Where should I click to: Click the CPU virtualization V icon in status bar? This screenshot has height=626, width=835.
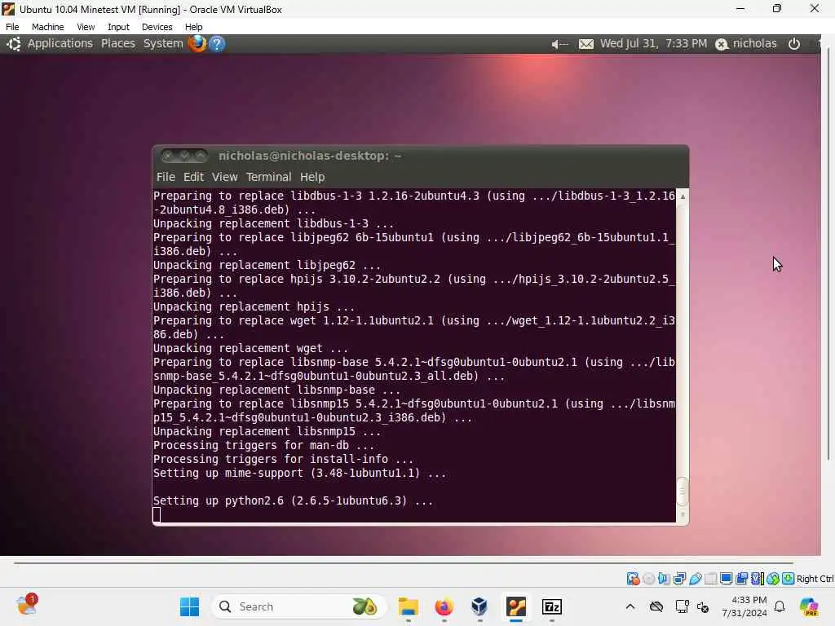tap(758, 579)
